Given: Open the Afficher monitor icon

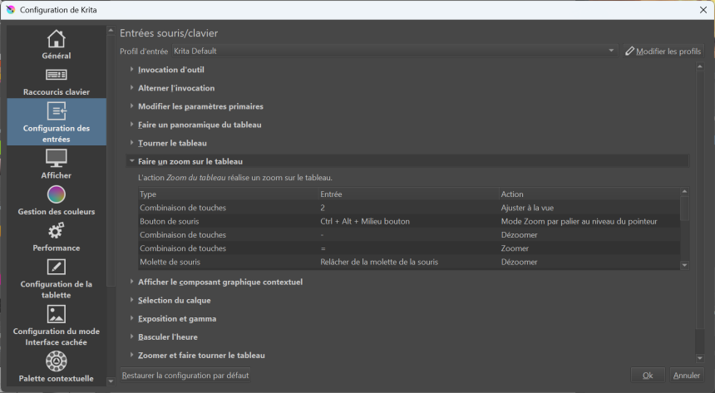Looking at the screenshot, I should point(56,158).
